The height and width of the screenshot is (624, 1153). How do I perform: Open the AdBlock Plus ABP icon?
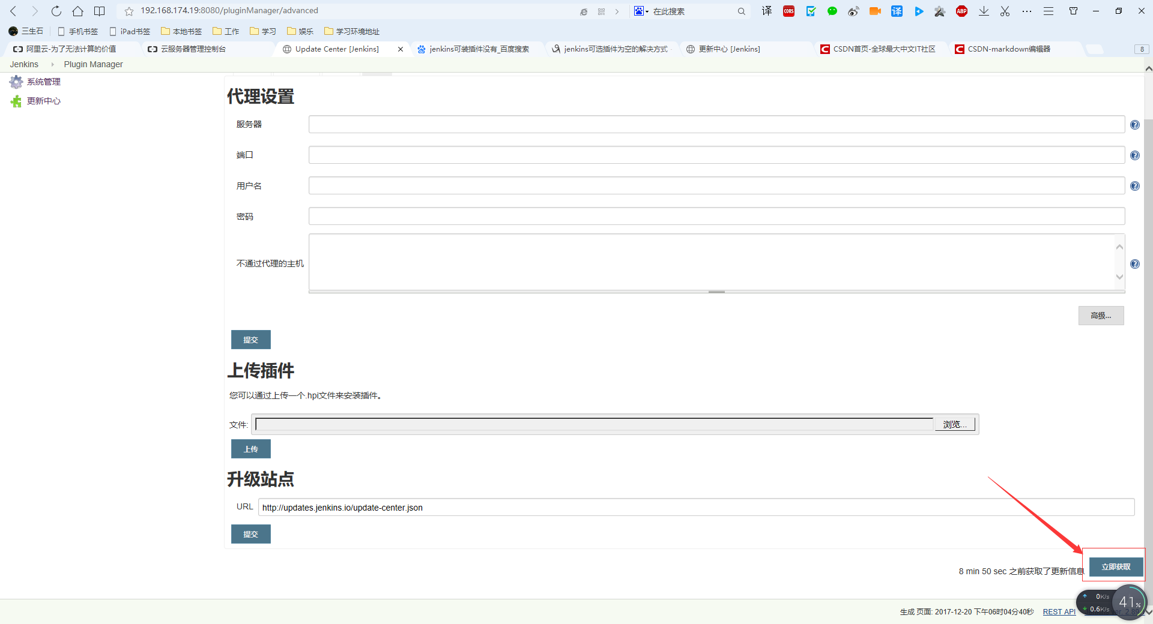(x=961, y=11)
